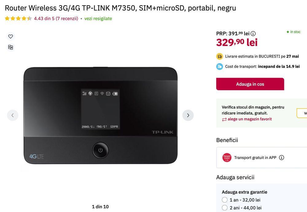Screen dimensions: 307x212
Task: Select 2 ani extra warranty option
Action: (x=225, y=208)
